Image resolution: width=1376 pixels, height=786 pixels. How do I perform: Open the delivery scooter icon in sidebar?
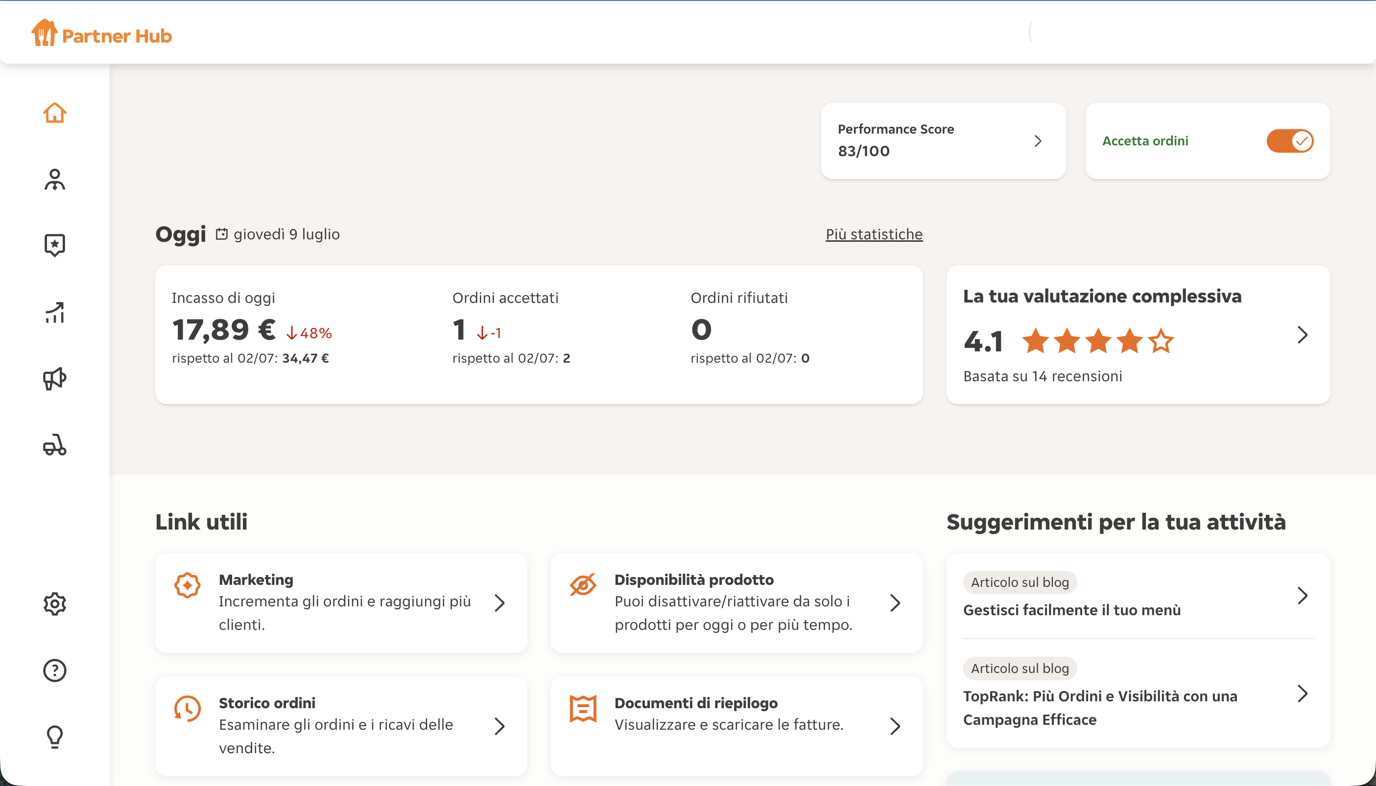pos(54,445)
